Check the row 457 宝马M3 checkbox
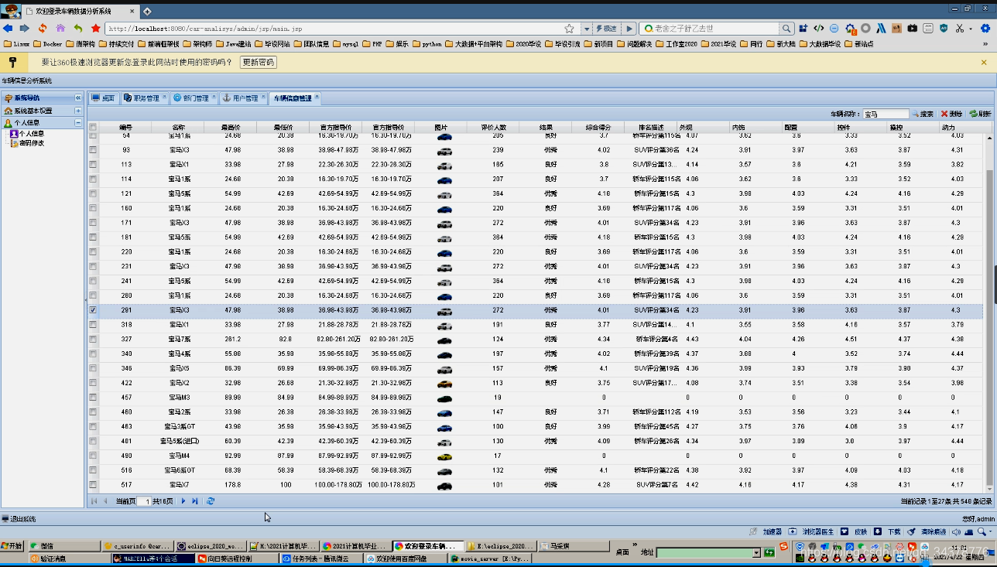997x567 pixels. [93, 398]
